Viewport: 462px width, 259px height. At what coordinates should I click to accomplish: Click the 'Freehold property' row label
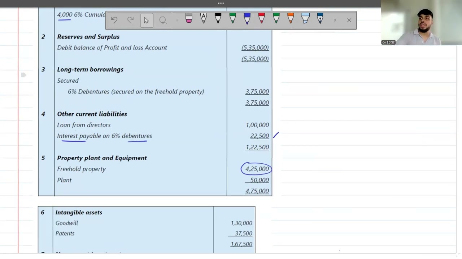click(x=81, y=169)
